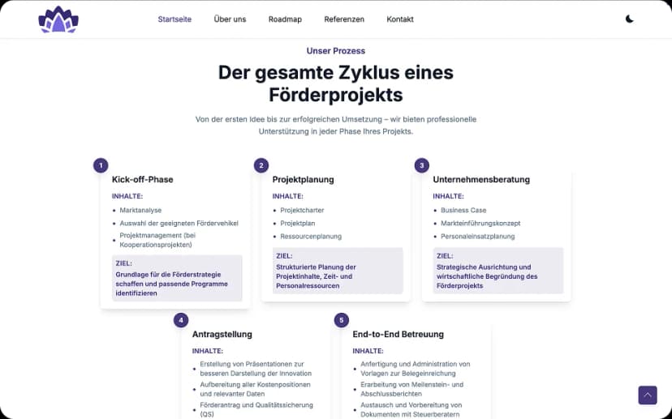Click Förderantrag und Qualitätssicherung item
This screenshot has width=672, height=419.
[x=256, y=409]
